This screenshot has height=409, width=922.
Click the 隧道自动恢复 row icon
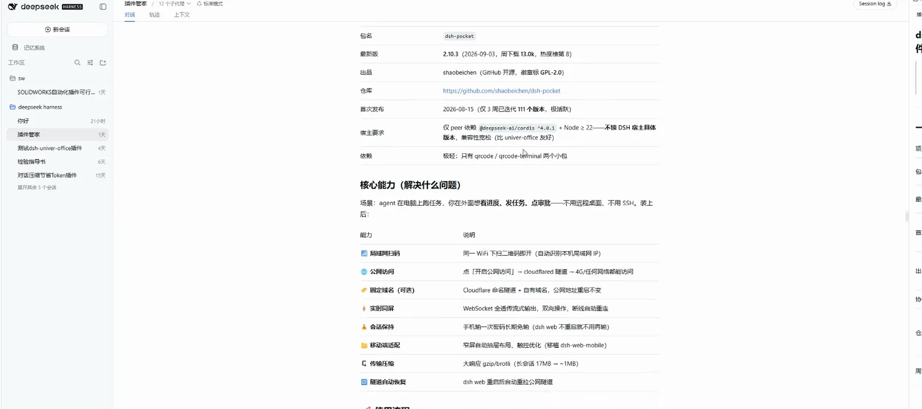[x=364, y=382]
